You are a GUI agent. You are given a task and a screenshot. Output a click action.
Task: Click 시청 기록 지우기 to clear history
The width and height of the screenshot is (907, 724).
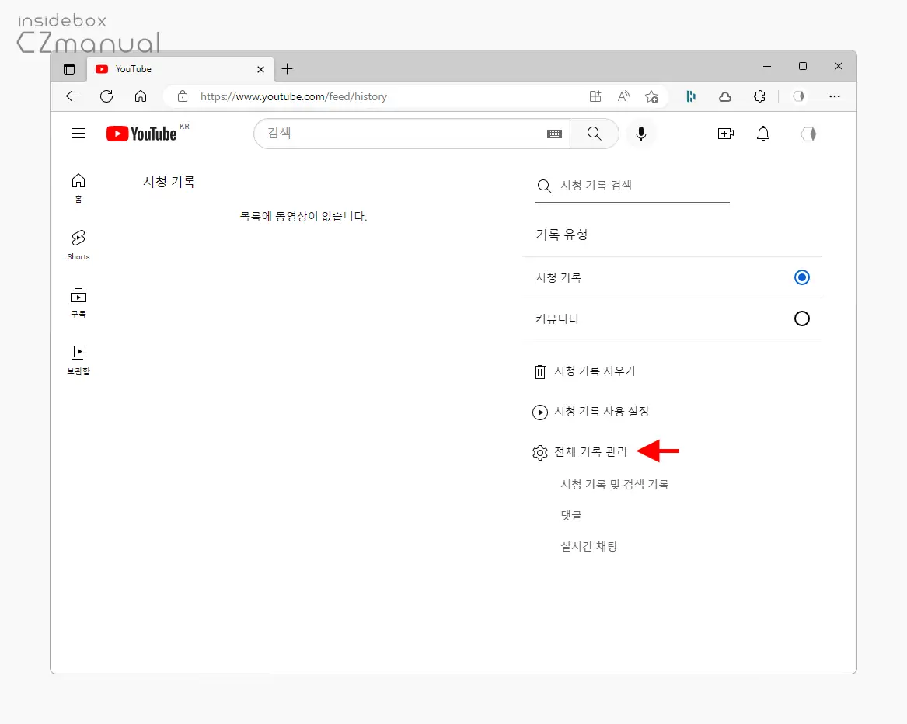coord(595,371)
